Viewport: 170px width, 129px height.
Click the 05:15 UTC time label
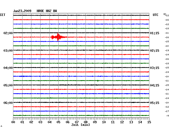[155, 103]
